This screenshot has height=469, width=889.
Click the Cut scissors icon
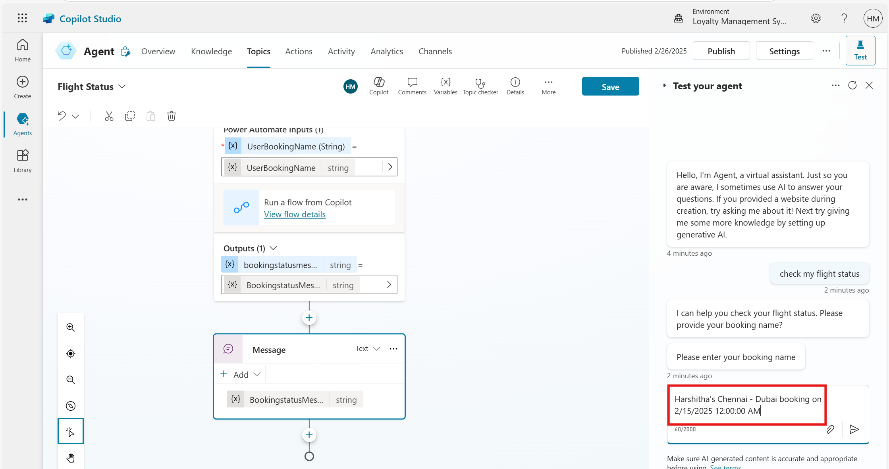[x=109, y=116]
